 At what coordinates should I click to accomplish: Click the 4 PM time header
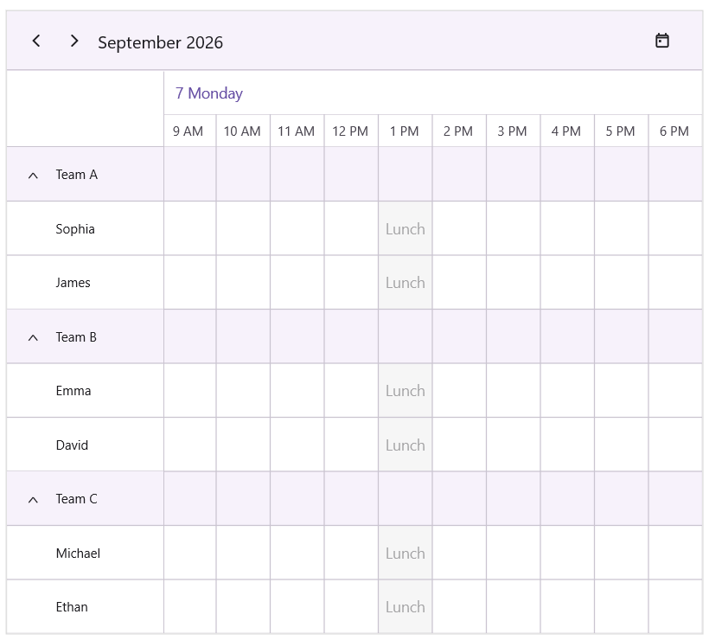[567, 131]
